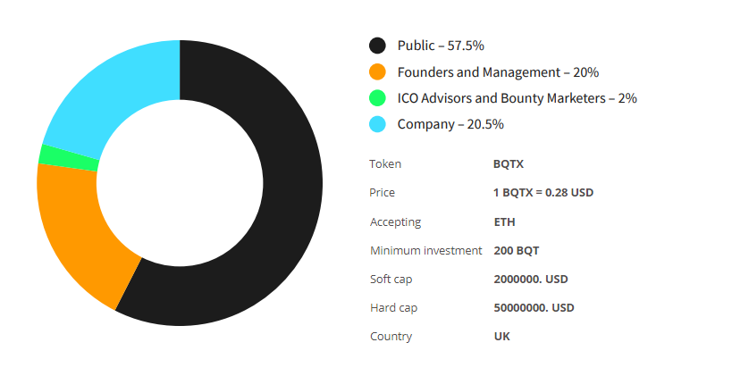Click the UK country value
The width and height of the screenshot is (732, 376).
pyautogui.click(x=501, y=337)
